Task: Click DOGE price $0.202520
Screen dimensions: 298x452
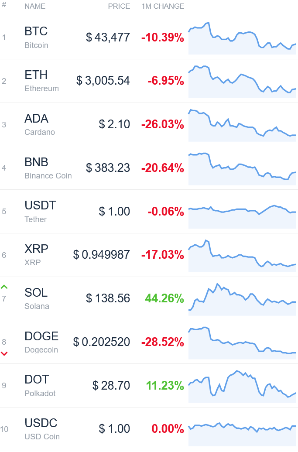Action: pyautogui.click(x=102, y=342)
